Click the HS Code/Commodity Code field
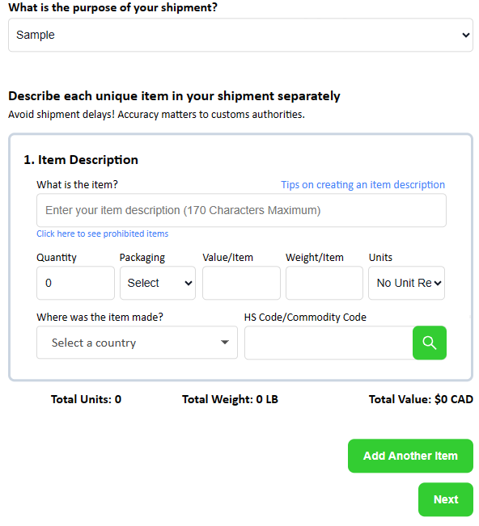The width and height of the screenshot is (479, 526). [x=329, y=343]
